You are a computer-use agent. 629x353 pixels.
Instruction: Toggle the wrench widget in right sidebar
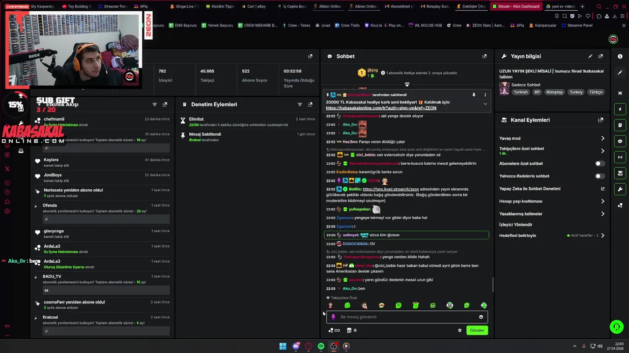620,189
